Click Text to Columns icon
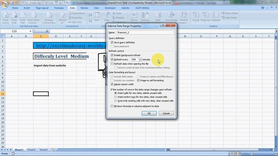 (134, 17)
